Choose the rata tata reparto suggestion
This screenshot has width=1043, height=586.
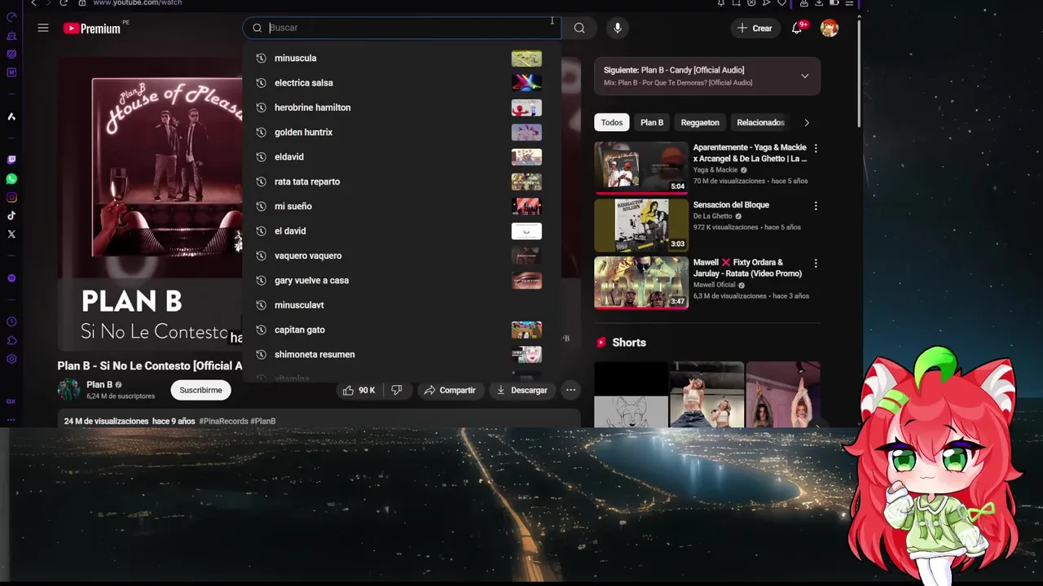point(401,181)
